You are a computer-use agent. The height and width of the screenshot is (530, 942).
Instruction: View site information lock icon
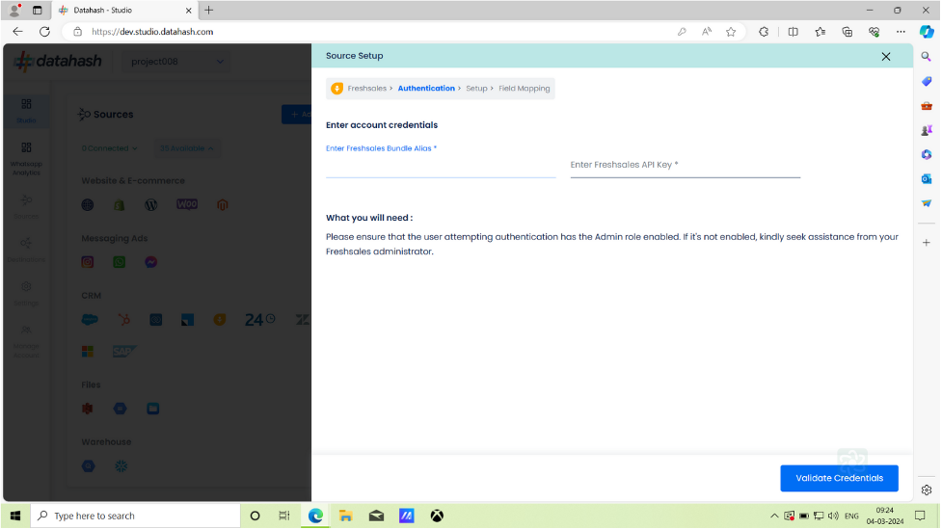pyautogui.click(x=77, y=32)
